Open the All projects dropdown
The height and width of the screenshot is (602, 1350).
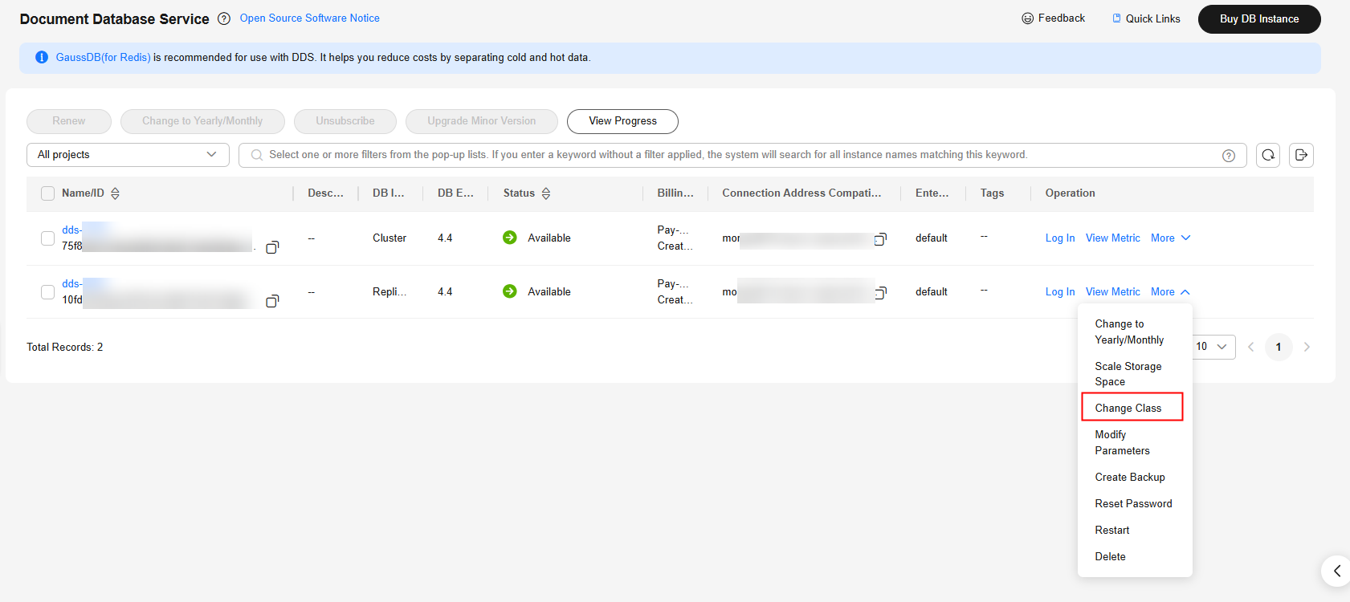tap(128, 155)
